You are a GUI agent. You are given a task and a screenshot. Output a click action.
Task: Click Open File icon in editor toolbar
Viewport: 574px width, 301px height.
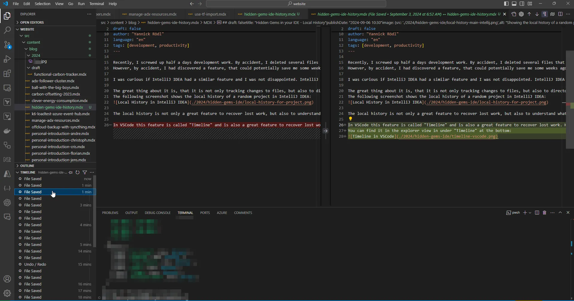point(514,14)
